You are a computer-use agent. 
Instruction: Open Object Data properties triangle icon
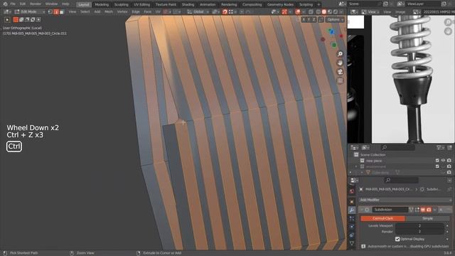pyautogui.click(x=352, y=243)
